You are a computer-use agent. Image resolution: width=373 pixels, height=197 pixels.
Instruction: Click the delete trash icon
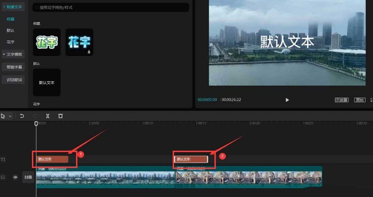coord(60,116)
